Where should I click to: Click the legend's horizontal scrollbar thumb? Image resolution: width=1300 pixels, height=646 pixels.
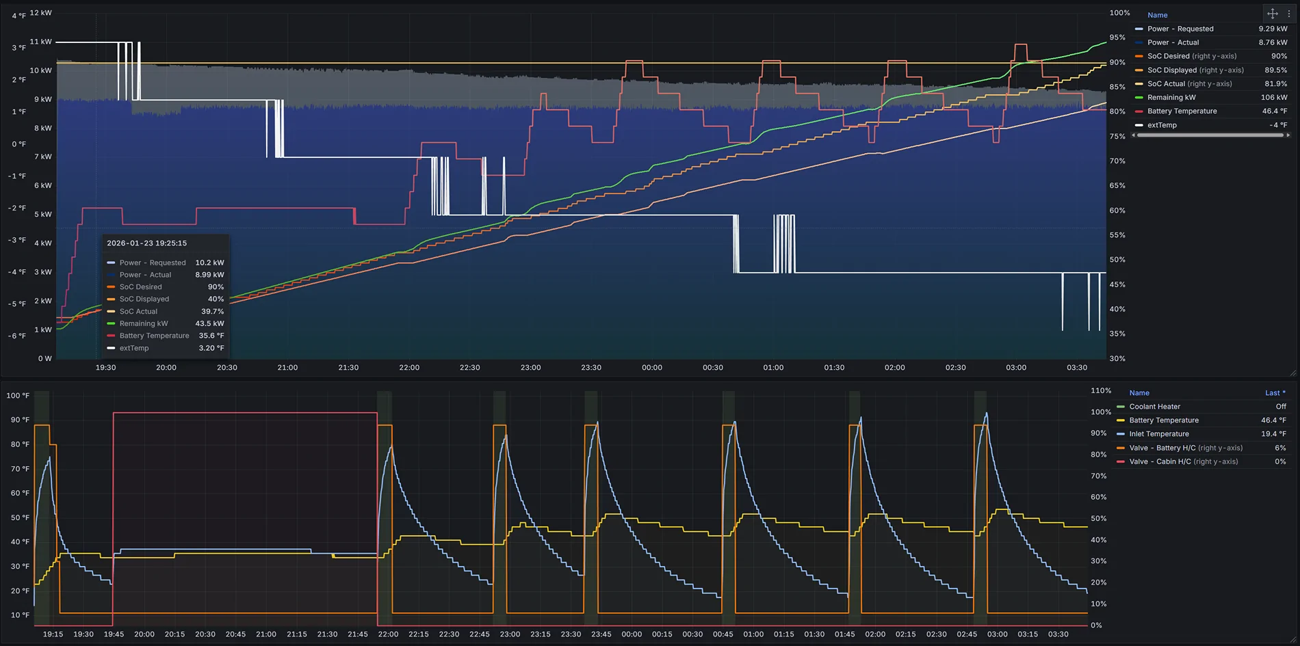tap(1210, 135)
